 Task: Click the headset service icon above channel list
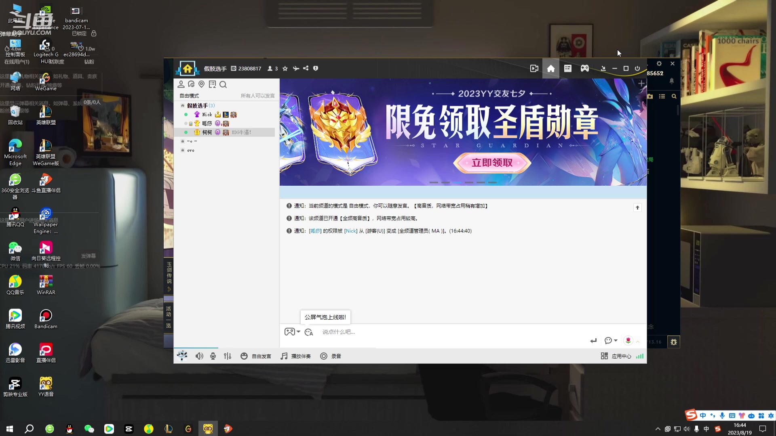[x=191, y=84]
